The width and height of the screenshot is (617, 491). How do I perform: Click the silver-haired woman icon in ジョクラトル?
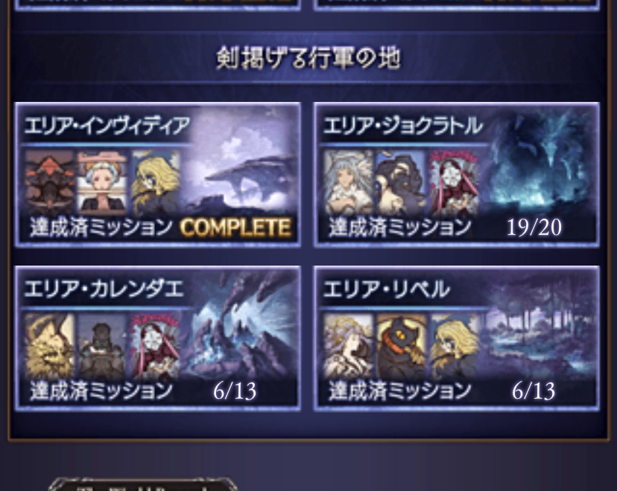348,183
